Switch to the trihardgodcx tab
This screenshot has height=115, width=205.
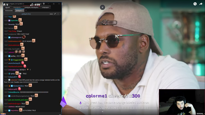point(17,7)
